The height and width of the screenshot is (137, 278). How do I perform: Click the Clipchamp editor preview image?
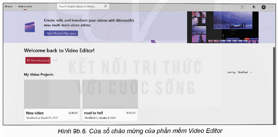coord(223,27)
